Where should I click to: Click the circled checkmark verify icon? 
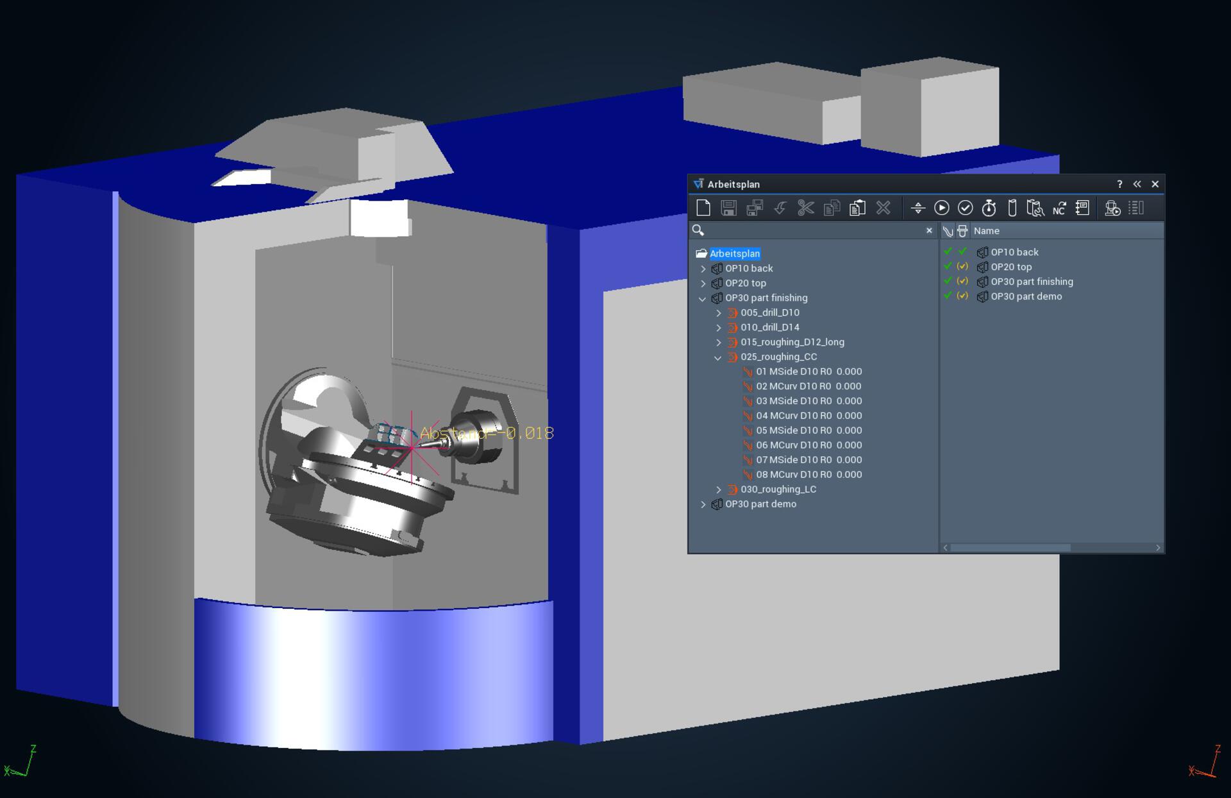(965, 208)
